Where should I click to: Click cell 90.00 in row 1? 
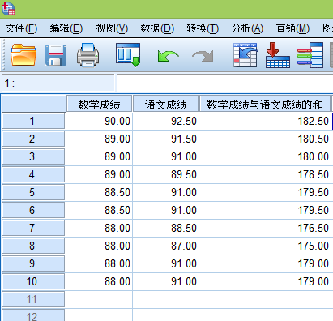click(x=99, y=121)
